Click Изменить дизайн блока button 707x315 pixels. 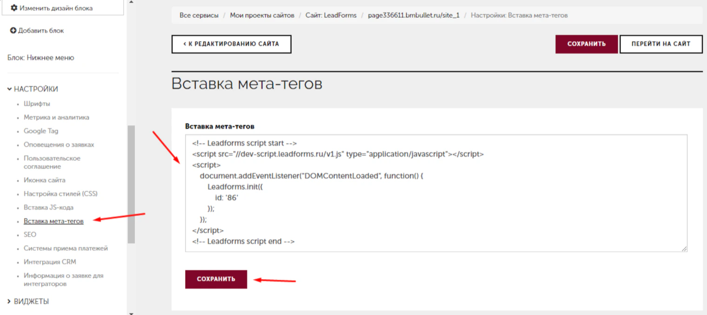pyautogui.click(x=63, y=8)
